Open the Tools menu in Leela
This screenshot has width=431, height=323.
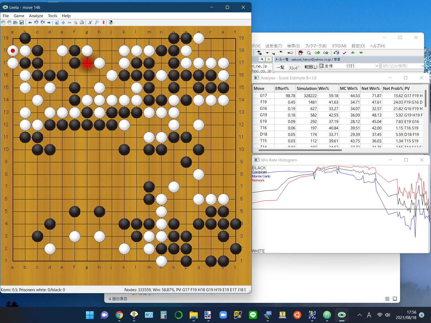click(x=53, y=16)
